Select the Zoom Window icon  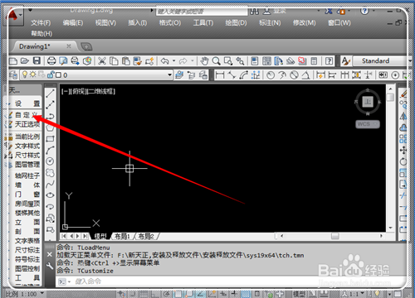pos(228,60)
